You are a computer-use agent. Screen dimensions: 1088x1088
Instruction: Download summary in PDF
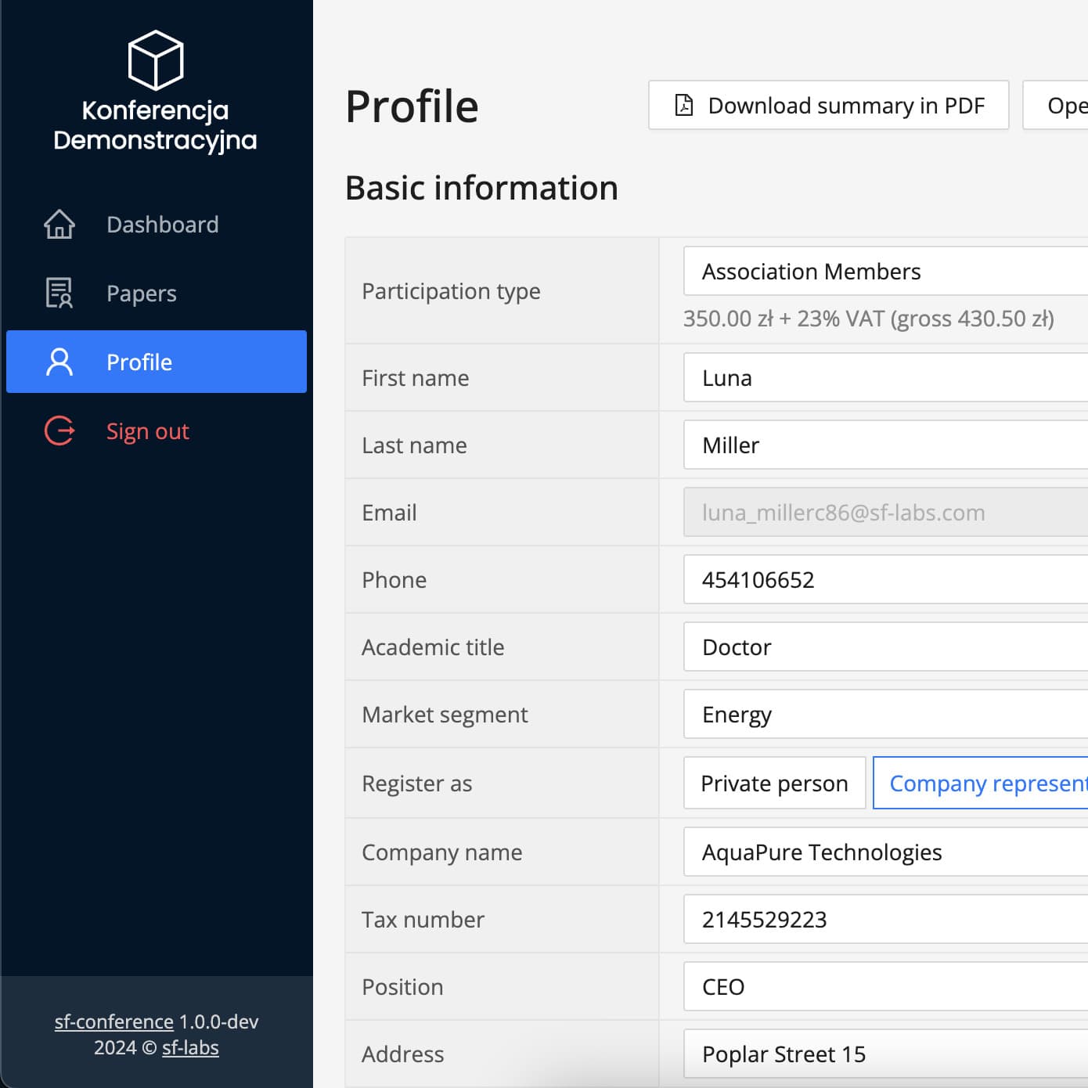click(829, 105)
